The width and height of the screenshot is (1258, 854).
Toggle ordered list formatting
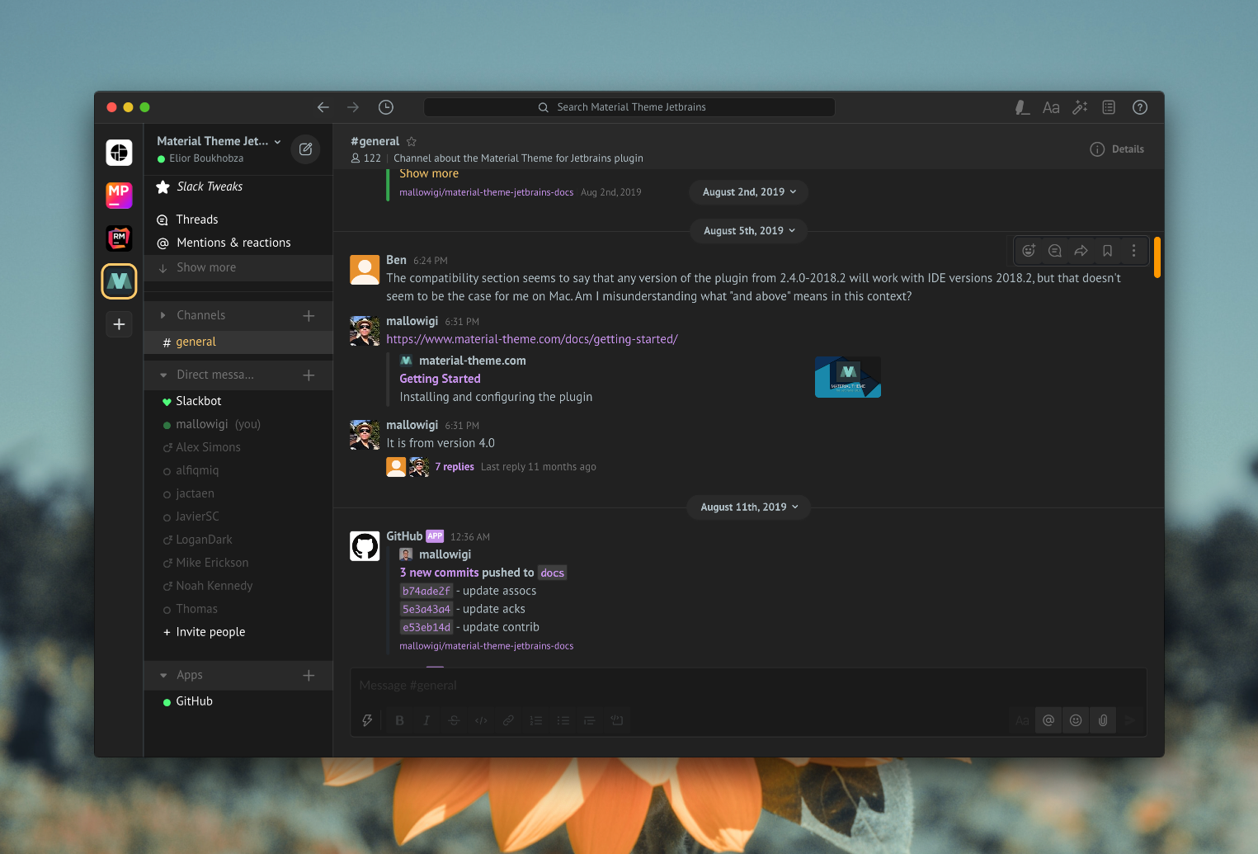point(535,720)
